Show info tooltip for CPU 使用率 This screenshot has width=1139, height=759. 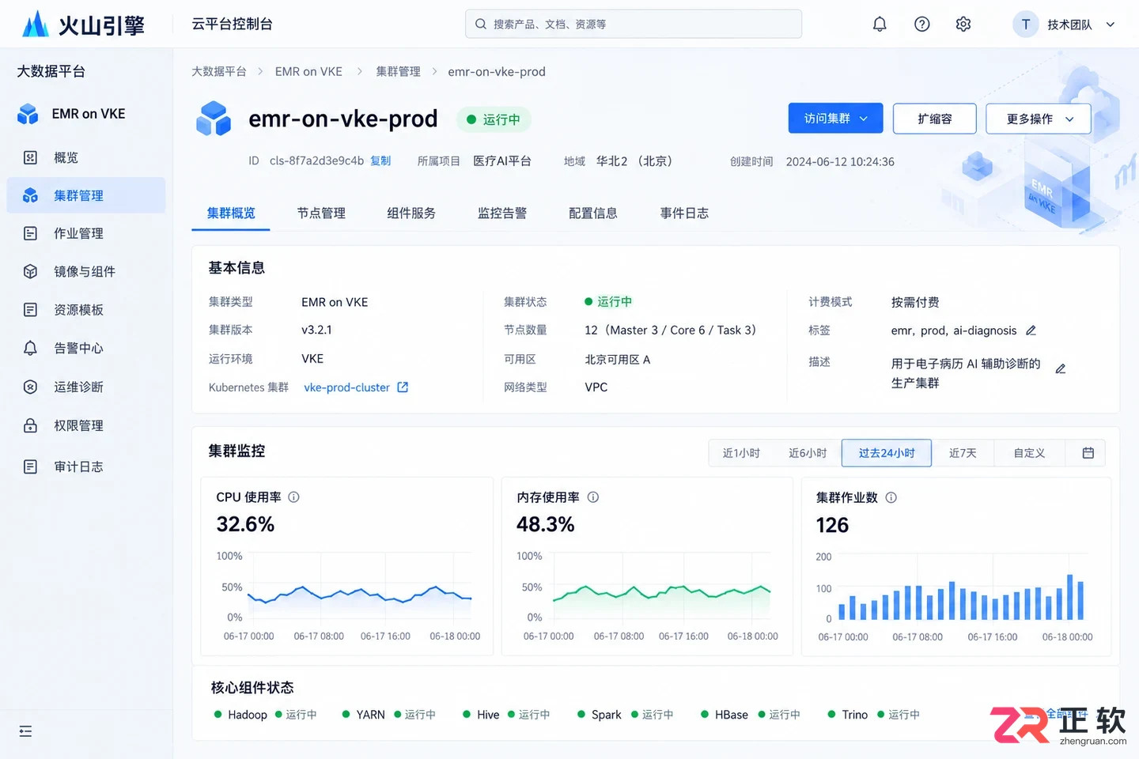coord(294,497)
